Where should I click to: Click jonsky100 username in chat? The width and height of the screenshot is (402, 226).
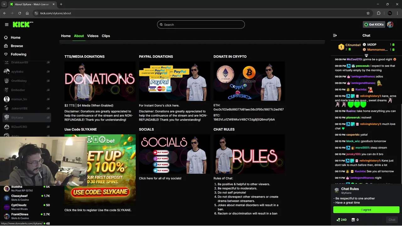pos(353,154)
